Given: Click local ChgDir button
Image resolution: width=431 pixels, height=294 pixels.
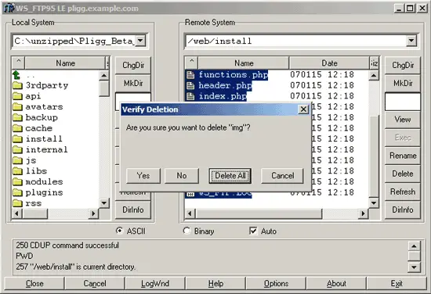Looking at the screenshot, I should [x=133, y=65].
